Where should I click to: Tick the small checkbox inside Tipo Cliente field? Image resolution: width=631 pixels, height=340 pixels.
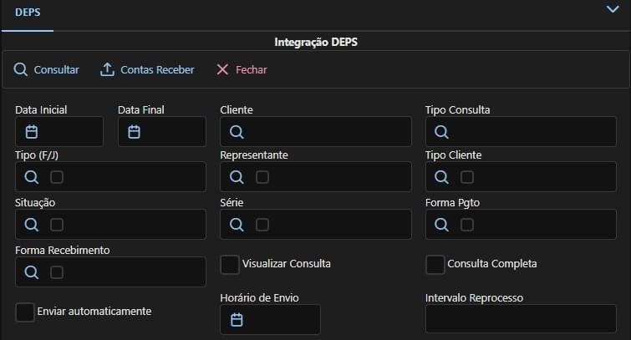point(467,177)
